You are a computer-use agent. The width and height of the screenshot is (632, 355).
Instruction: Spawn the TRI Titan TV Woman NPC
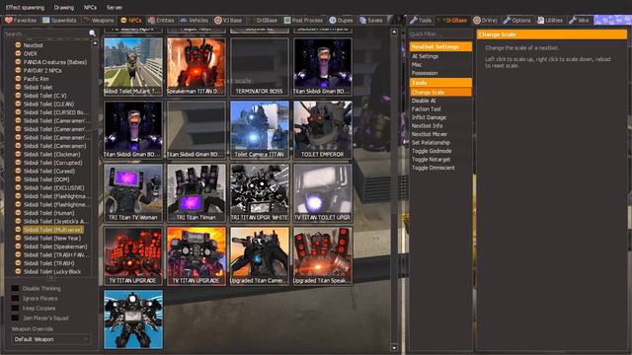click(x=133, y=193)
